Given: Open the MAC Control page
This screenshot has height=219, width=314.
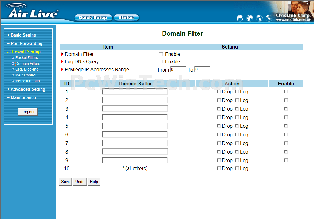Looking at the screenshot, I should click(x=26, y=75).
